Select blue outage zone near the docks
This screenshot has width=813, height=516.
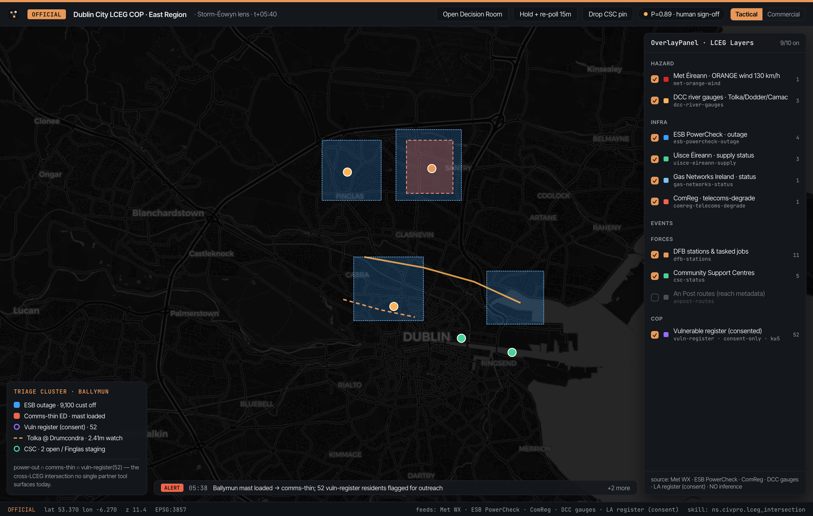tap(515, 298)
